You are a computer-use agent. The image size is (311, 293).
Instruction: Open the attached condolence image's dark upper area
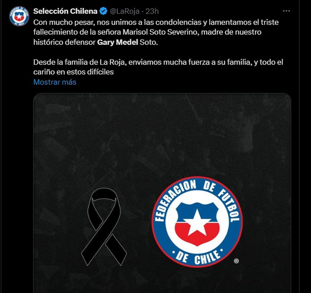click(x=162, y=130)
